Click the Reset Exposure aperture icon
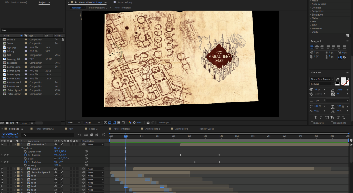This screenshot has height=193, width=353. pos(134,123)
